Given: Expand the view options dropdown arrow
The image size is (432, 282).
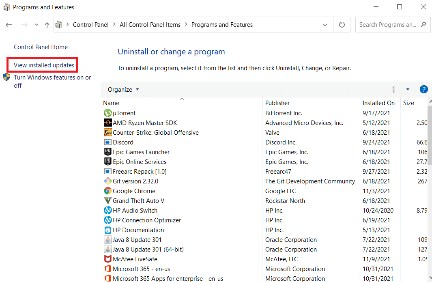Looking at the screenshot, I should pyautogui.click(x=408, y=89).
